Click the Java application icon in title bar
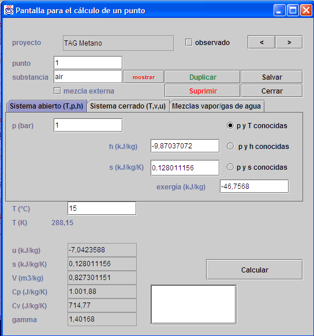 [x=9, y=10]
